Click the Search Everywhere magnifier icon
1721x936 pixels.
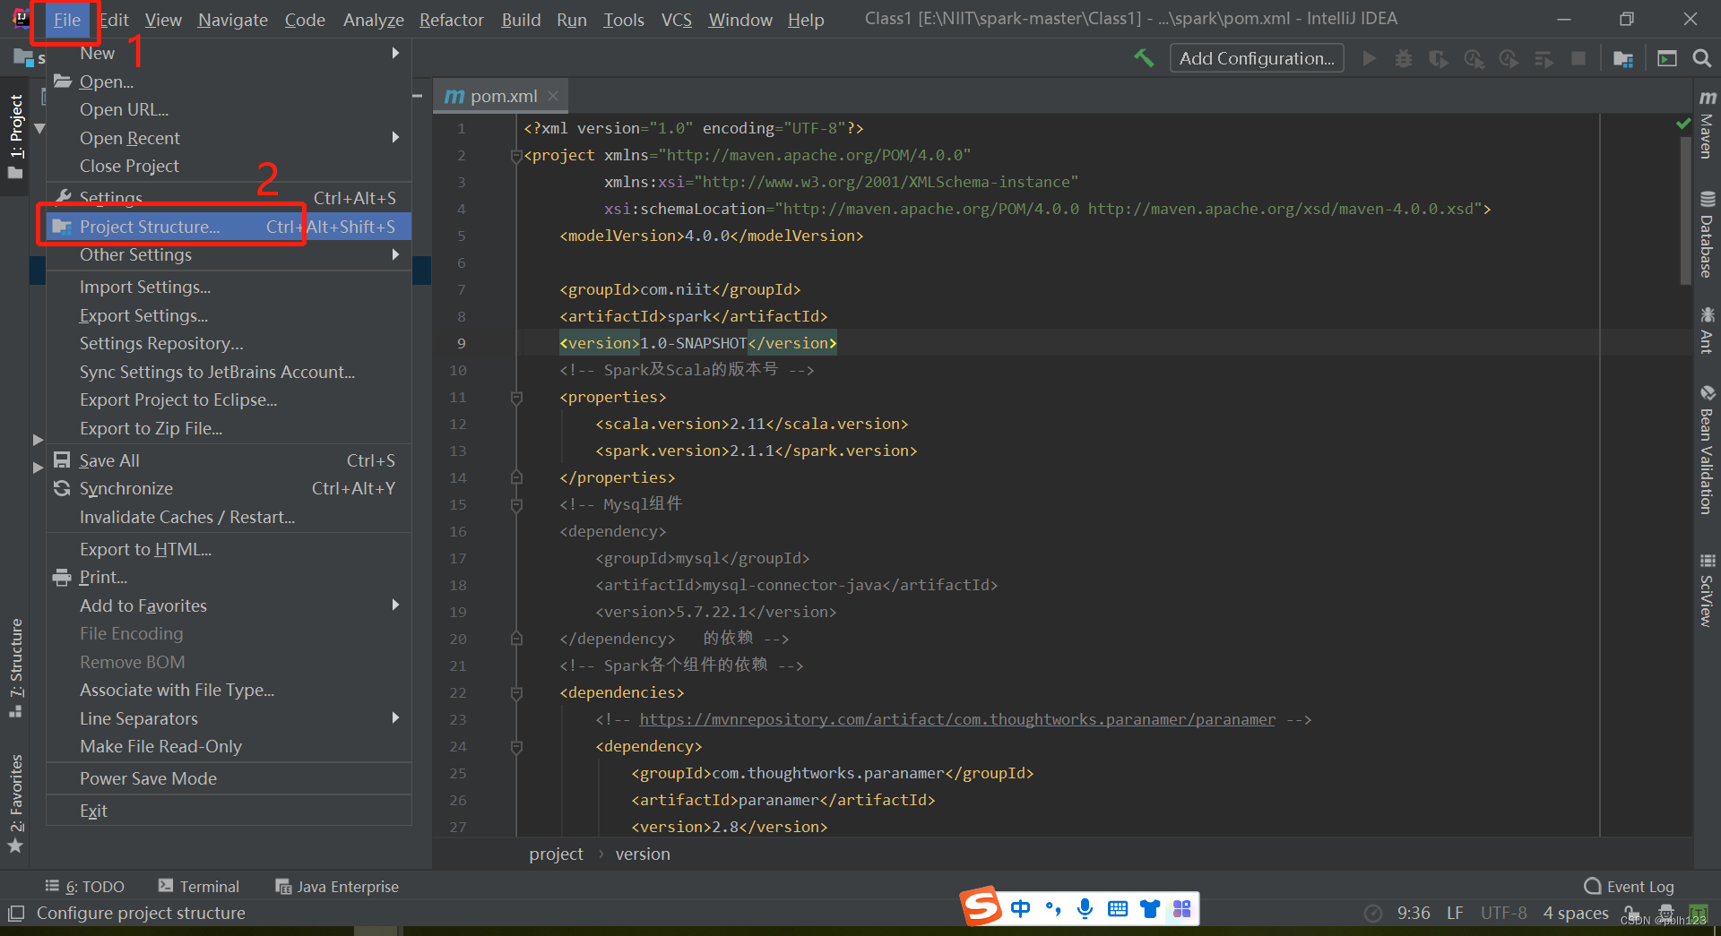point(1701,58)
